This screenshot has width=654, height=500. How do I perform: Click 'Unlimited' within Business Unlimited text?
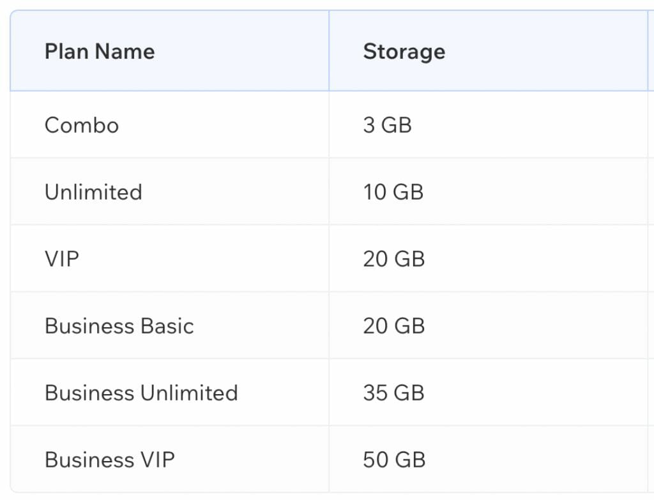point(189,393)
